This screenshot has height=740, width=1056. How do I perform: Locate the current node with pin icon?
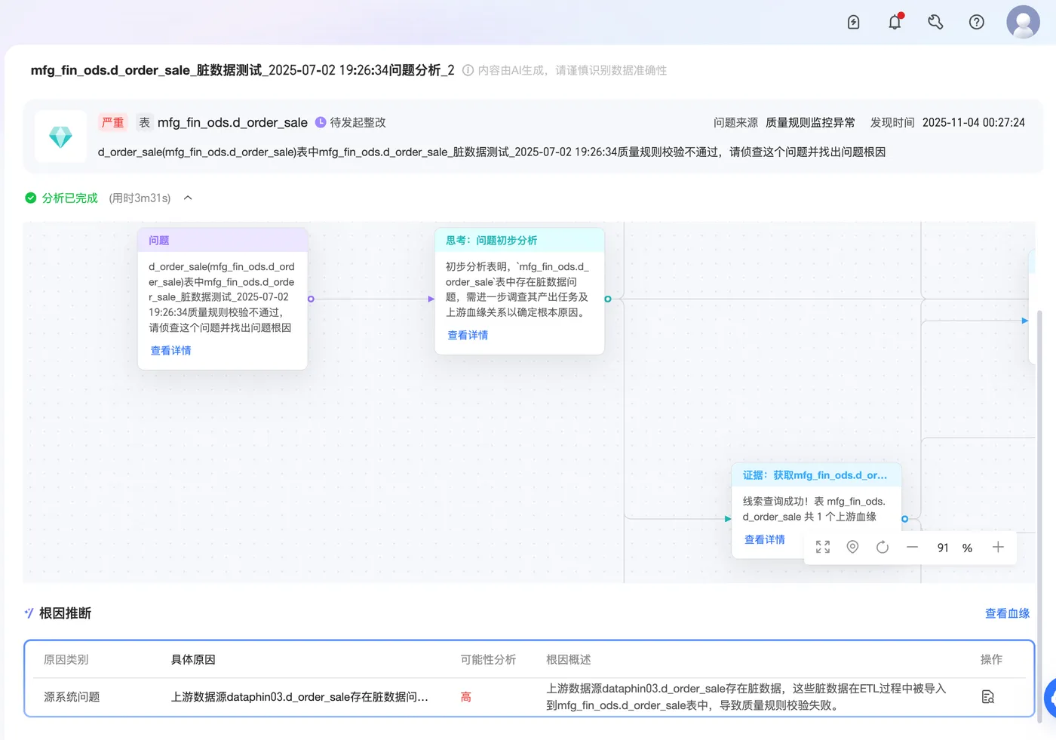(852, 547)
